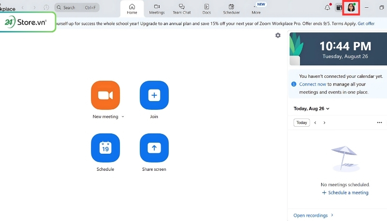This screenshot has height=221, width=387.
Task: Click the gift box icon
Action: pos(339,8)
